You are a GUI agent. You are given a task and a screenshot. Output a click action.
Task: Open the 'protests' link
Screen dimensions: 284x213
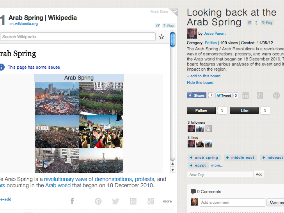click(x=144, y=179)
